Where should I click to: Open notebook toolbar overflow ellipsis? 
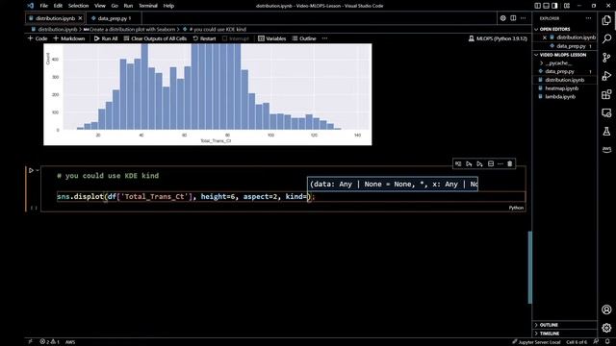pos(324,38)
